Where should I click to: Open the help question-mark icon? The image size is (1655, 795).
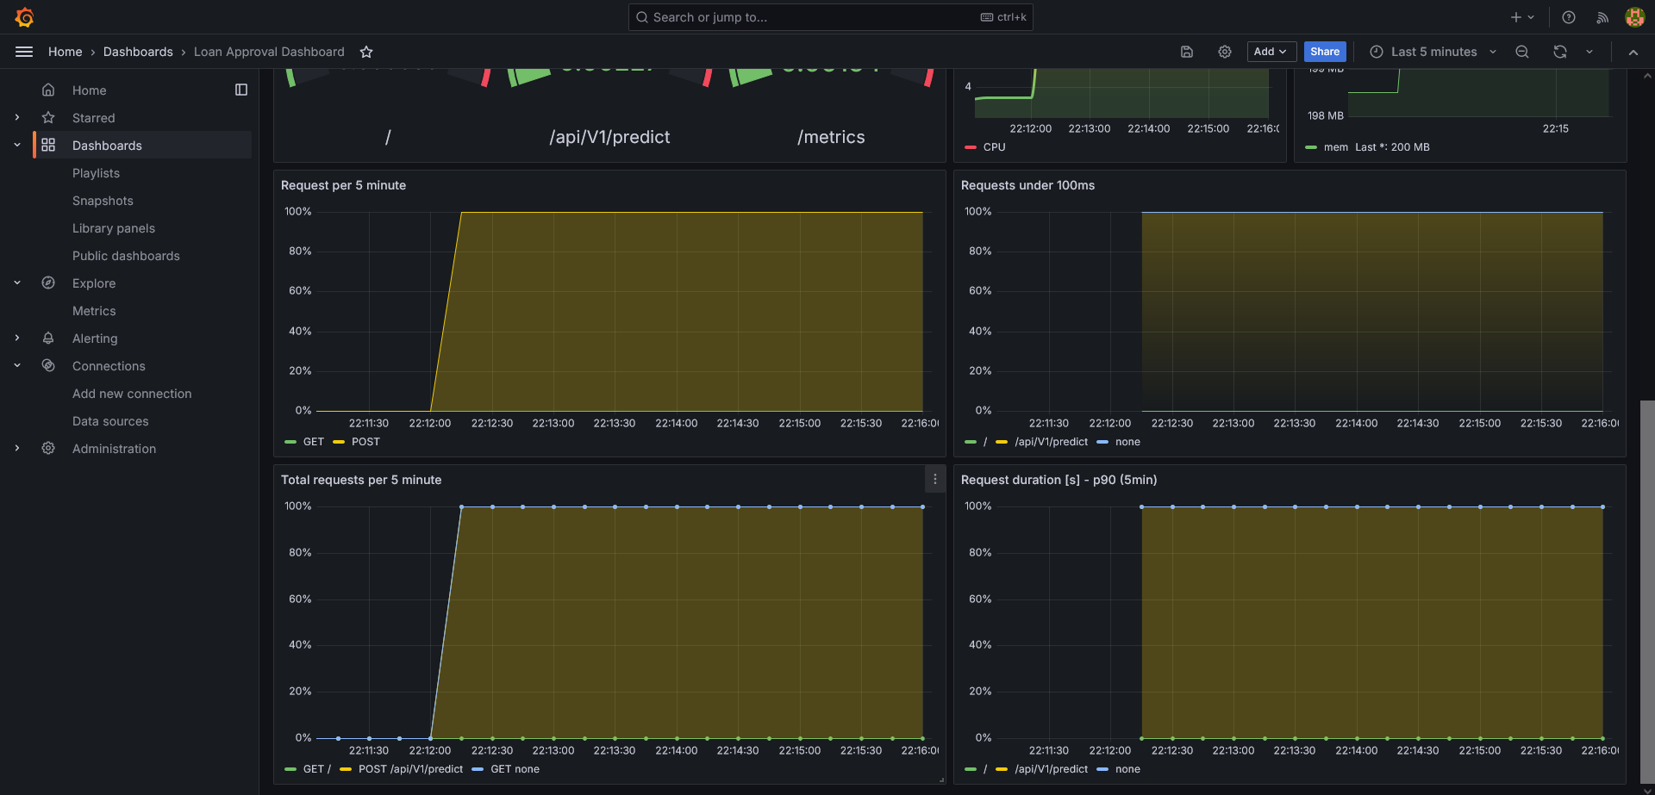point(1569,17)
